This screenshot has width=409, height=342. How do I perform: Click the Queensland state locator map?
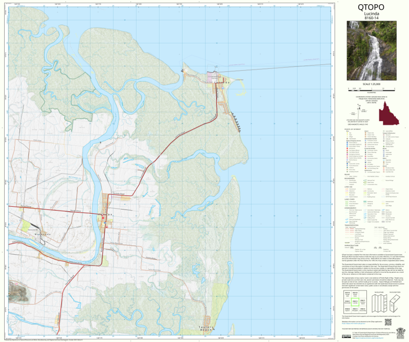click(389, 113)
